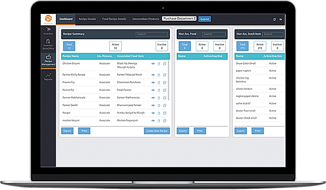Click the refresh icon in top bar
The height and width of the screenshot is (190, 326).
point(274,19)
